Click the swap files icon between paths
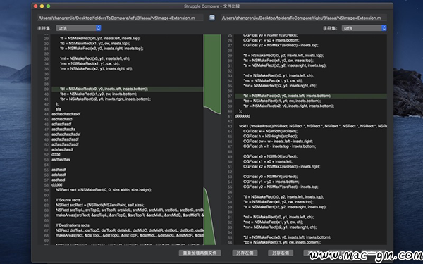Screen dimensions: 423x264 click(x=212, y=18)
